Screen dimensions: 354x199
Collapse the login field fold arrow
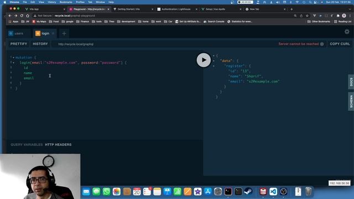click(13, 62)
